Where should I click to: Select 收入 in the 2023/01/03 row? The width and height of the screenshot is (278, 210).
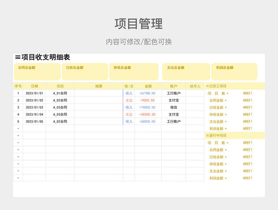(x=129, y=107)
